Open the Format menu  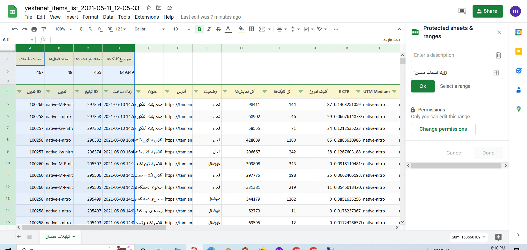pyautogui.click(x=90, y=17)
